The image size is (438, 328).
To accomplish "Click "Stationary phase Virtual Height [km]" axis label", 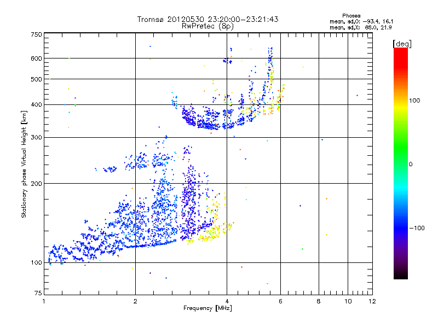I will [x=24, y=165].
